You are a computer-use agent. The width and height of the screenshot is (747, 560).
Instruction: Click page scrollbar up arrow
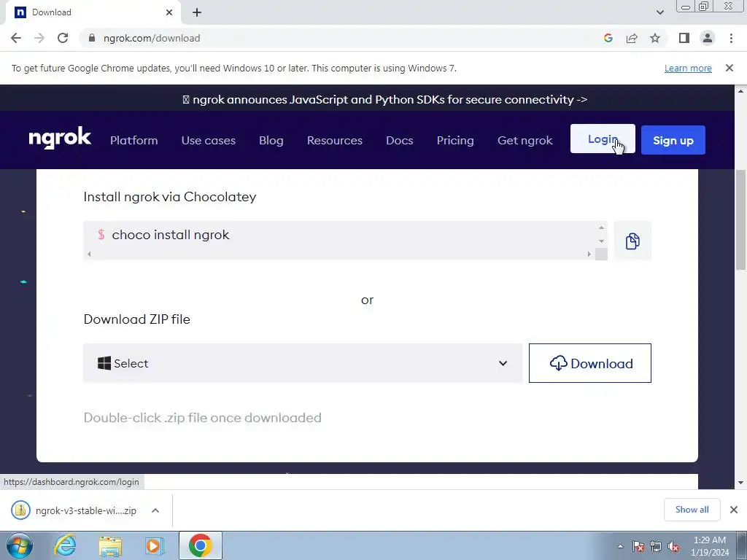(741, 91)
